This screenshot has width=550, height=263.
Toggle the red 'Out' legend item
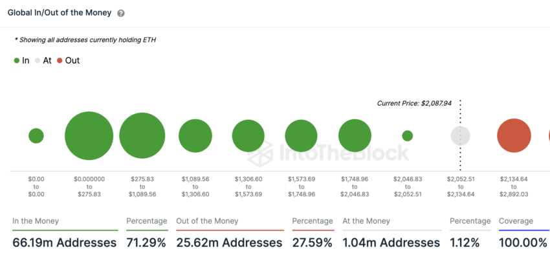(x=69, y=60)
